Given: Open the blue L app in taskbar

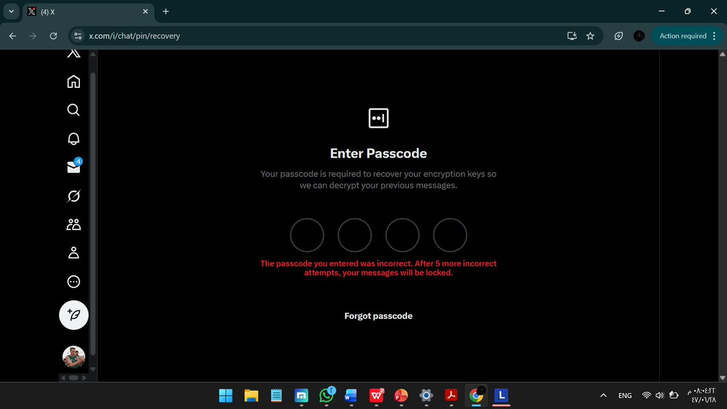Looking at the screenshot, I should [501, 396].
